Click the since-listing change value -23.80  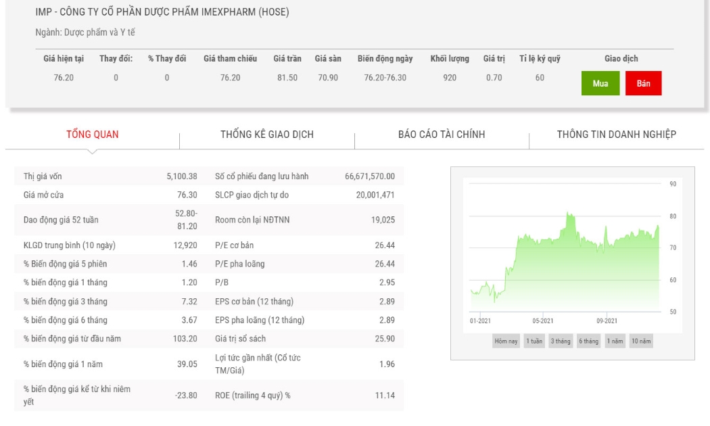tap(186, 395)
